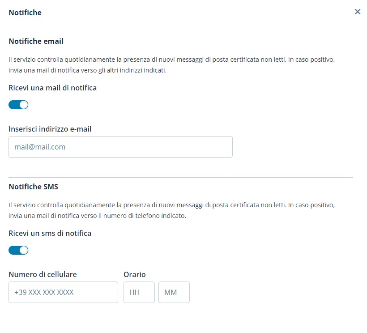Focus the mobile number +39 input field

tap(63, 292)
